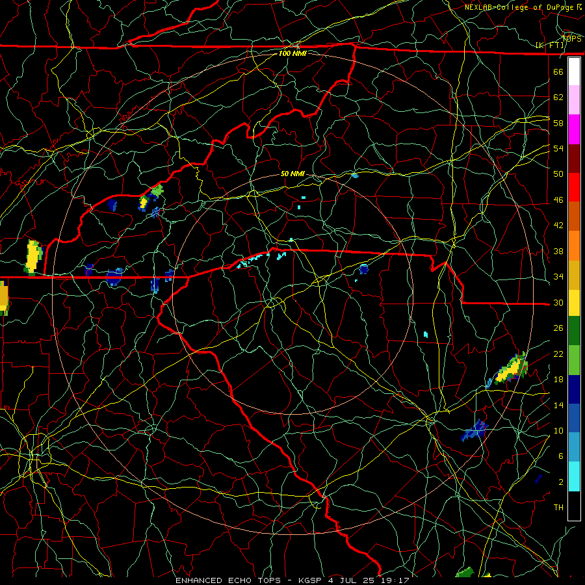Click the '14' scale label
The height and width of the screenshot is (585, 585).
tap(558, 405)
